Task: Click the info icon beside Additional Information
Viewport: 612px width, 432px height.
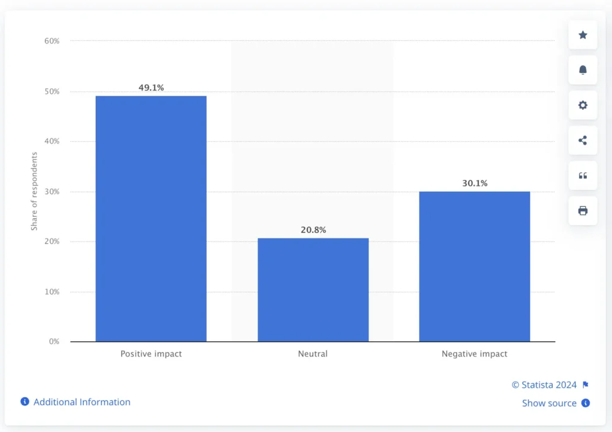Action: [x=25, y=402]
